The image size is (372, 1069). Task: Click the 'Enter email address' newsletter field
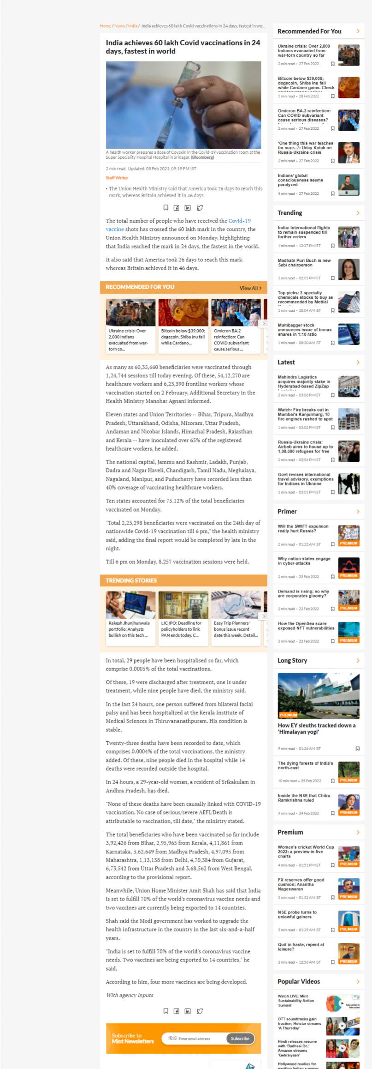coord(195,1039)
